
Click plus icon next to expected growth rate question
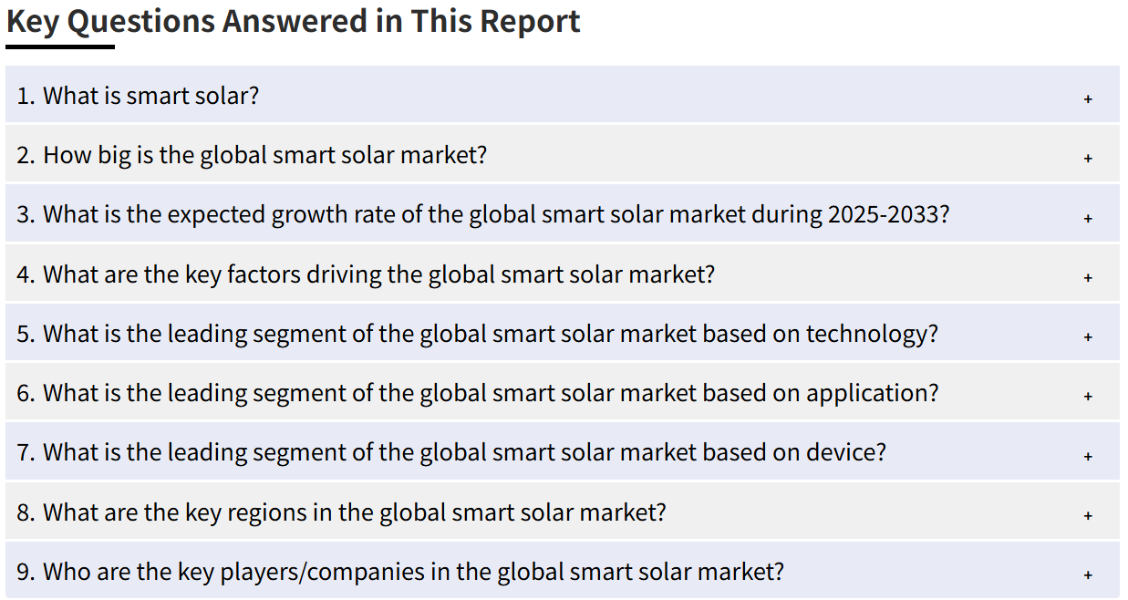(1088, 218)
